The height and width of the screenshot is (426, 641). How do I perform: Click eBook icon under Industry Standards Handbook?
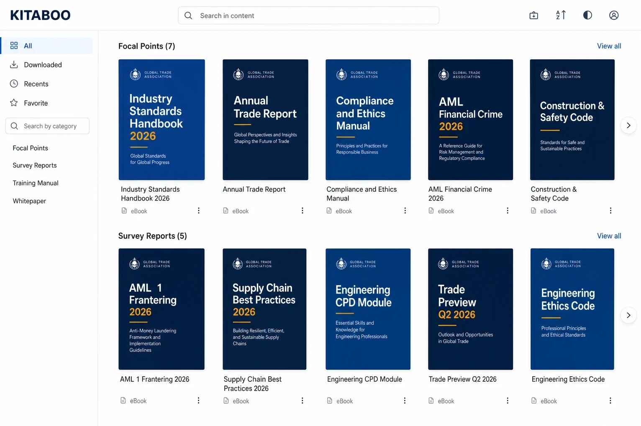[x=124, y=210]
